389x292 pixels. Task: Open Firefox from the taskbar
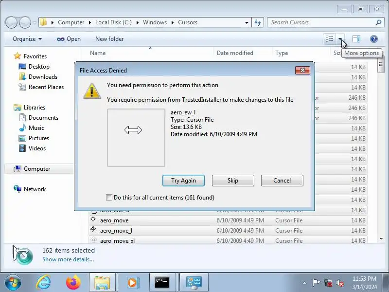click(73, 282)
